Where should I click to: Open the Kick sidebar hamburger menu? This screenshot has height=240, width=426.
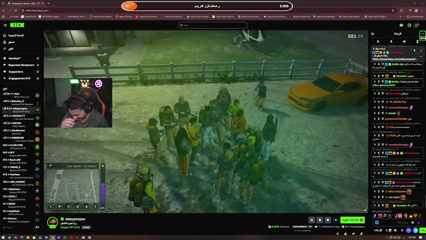[x=5, y=25]
